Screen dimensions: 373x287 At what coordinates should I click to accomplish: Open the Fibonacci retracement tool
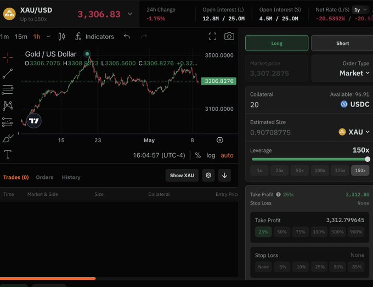pyautogui.click(x=8, y=89)
